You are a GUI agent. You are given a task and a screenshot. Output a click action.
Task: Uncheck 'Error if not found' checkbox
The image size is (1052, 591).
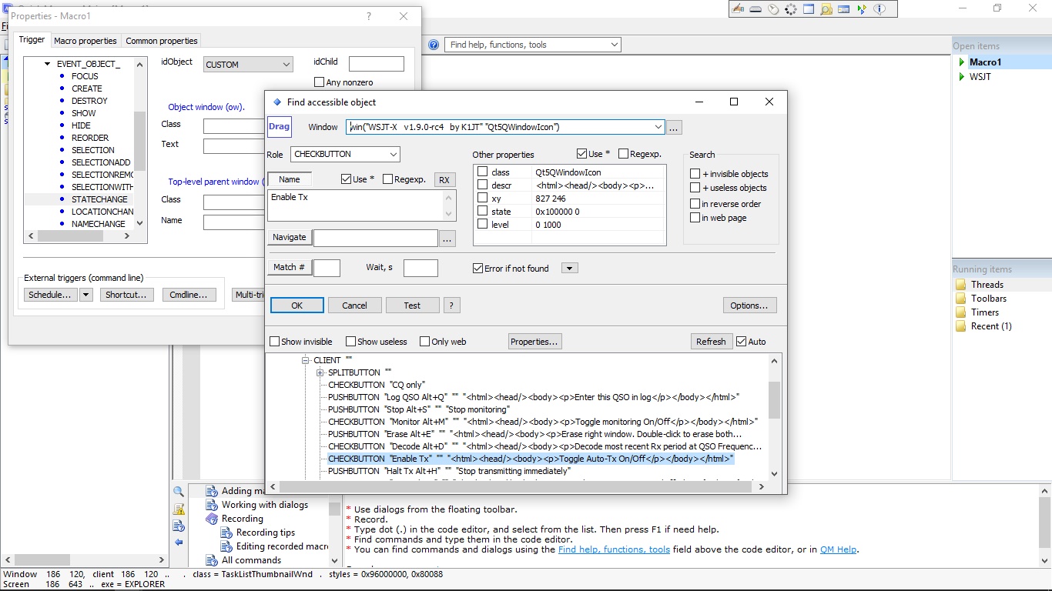(477, 268)
